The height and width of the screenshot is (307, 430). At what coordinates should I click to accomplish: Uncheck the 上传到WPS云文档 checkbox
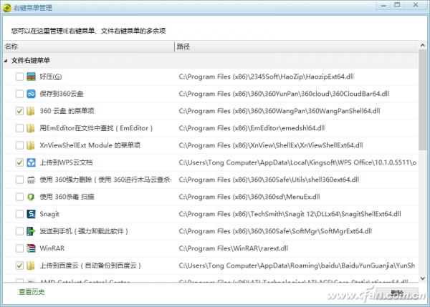click(x=19, y=162)
